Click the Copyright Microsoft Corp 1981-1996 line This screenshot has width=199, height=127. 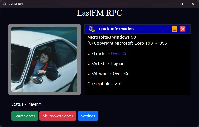tap(127, 43)
